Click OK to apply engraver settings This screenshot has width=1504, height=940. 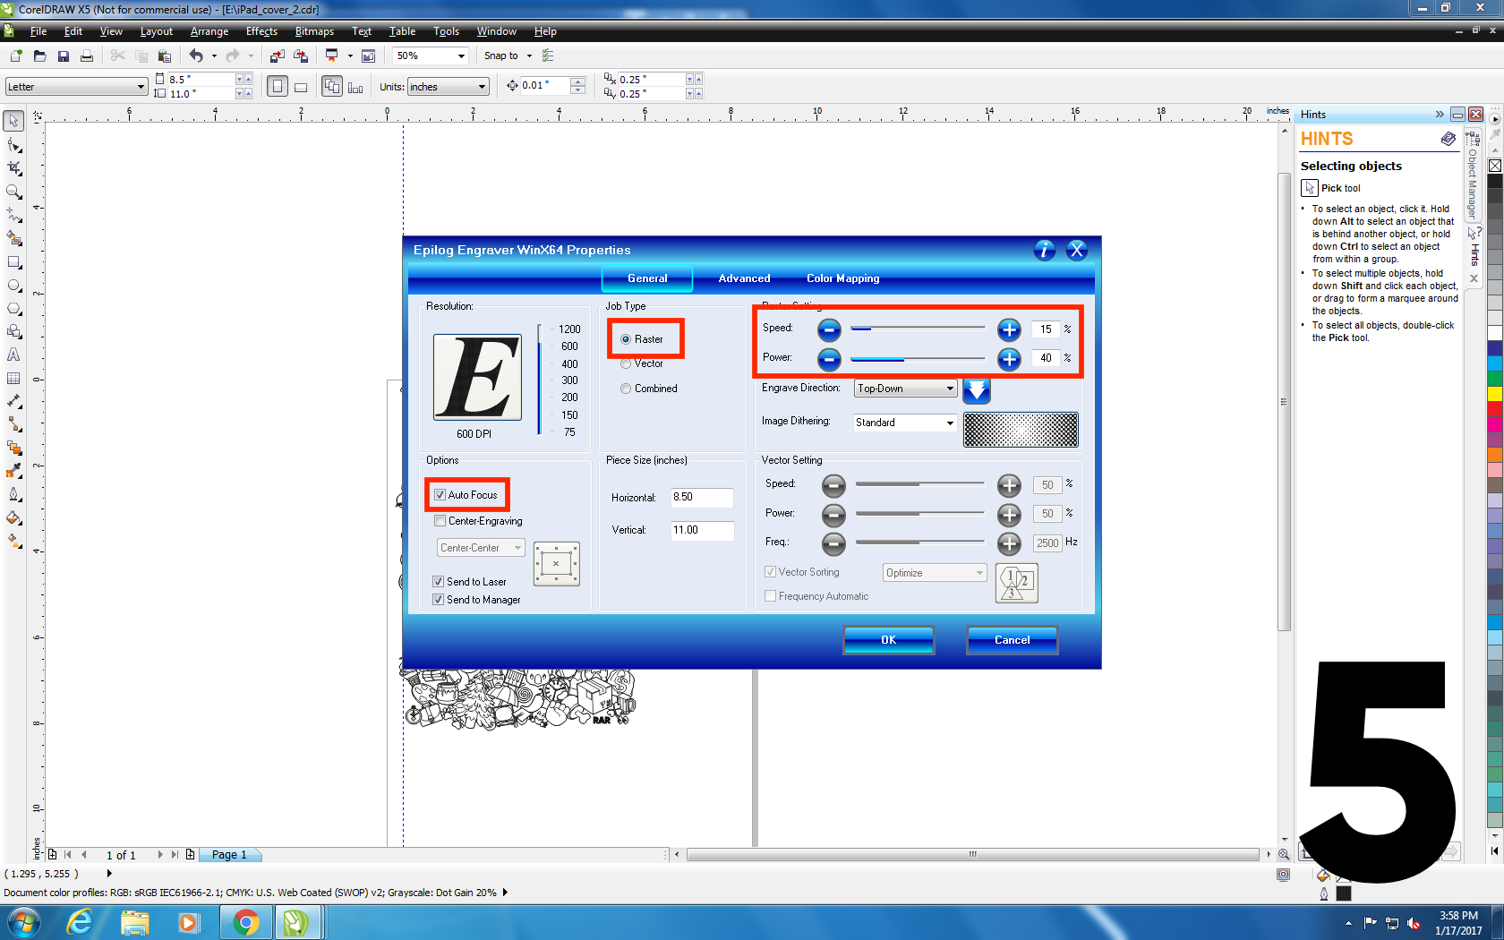(887, 639)
